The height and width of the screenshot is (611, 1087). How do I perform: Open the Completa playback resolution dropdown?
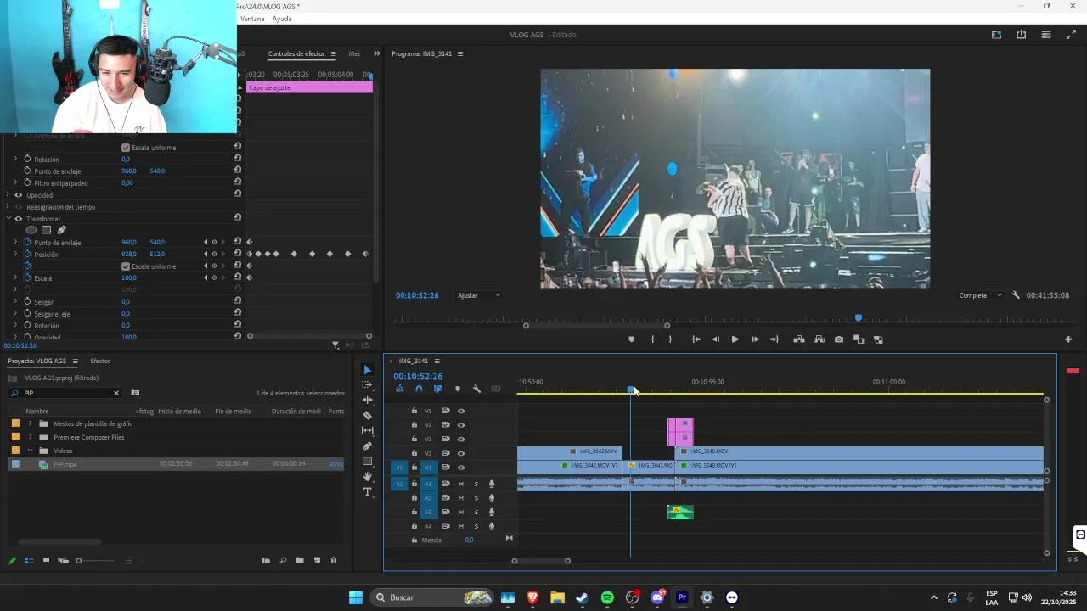tap(980, 295)
